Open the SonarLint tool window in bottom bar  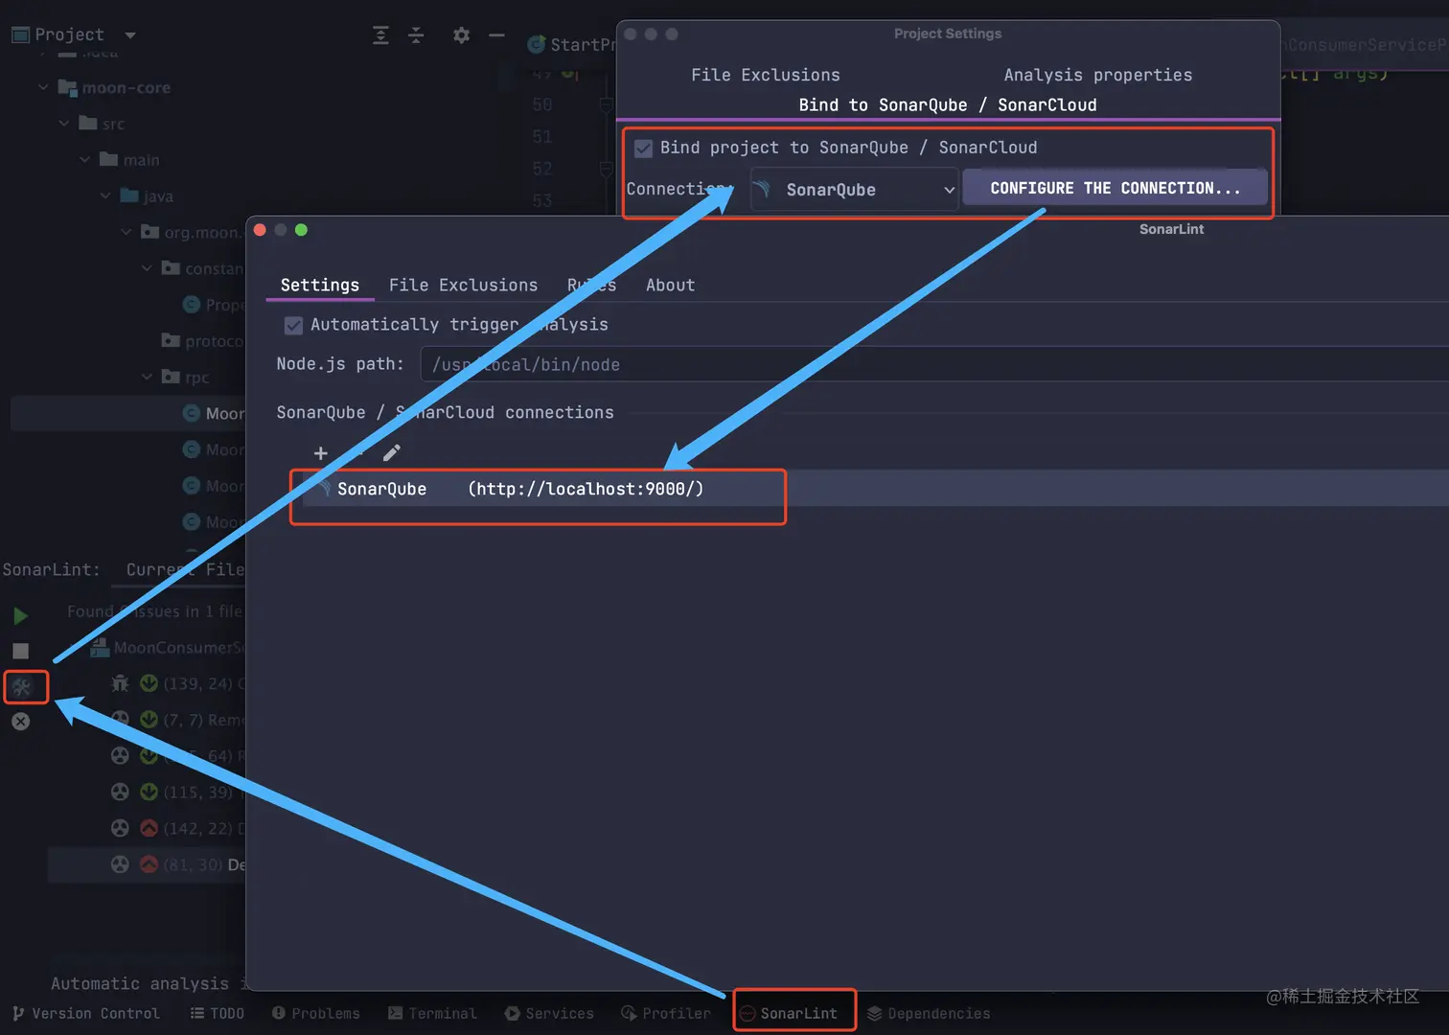[789, 1014]
